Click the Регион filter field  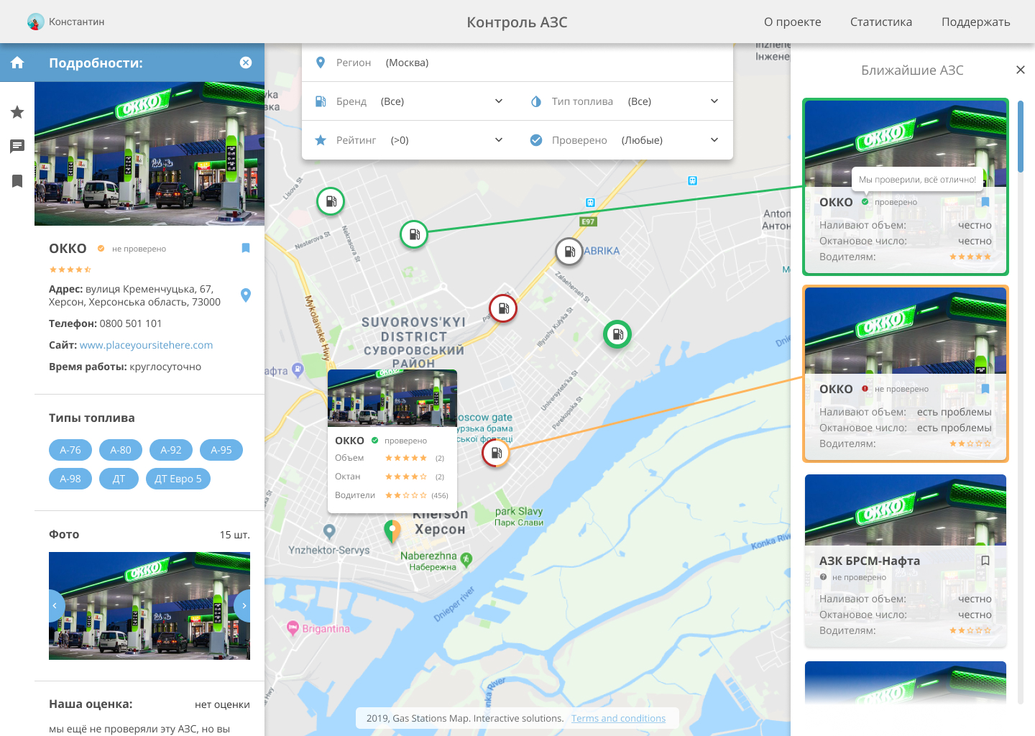(x=517, y=63)
